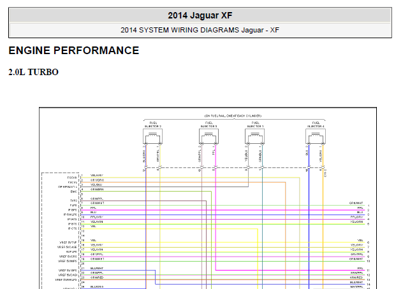Screen dimensions: 410x289
Task: Click the 'IP BPS' pin name
Action: coord(73,210)
